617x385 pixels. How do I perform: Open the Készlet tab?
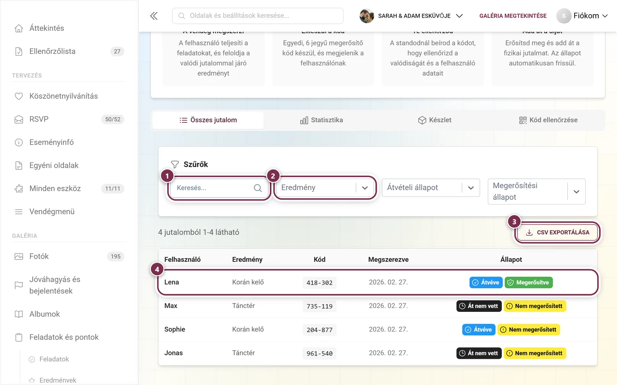(x=434, y=120)
